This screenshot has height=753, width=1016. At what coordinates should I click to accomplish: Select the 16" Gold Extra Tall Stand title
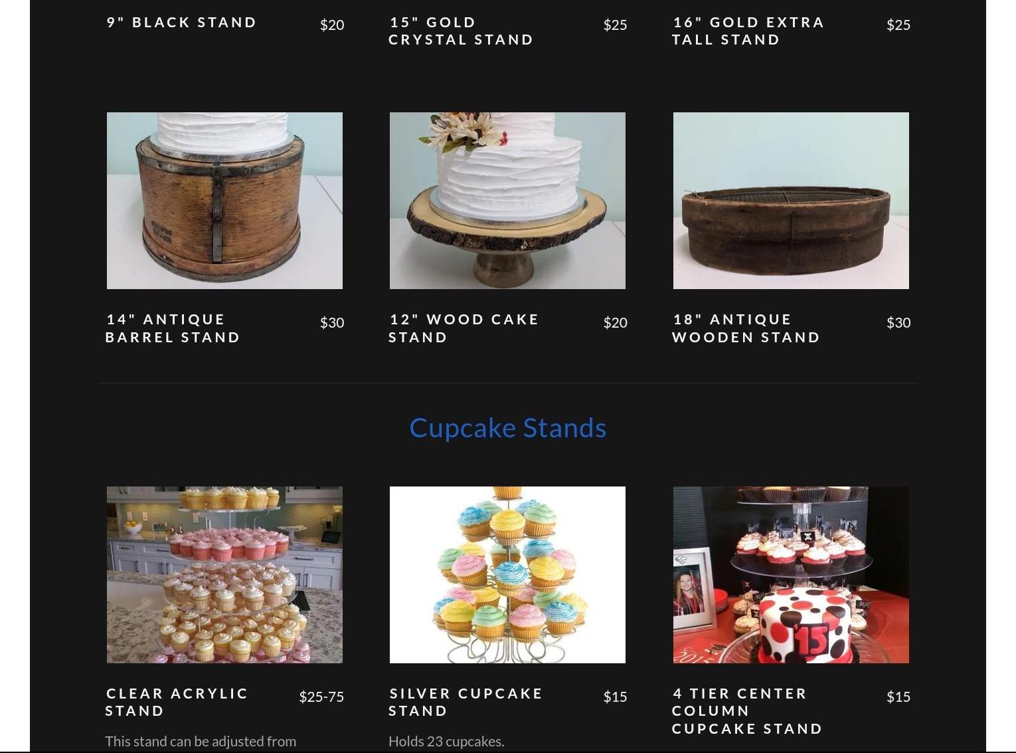(x=748, y=31)
